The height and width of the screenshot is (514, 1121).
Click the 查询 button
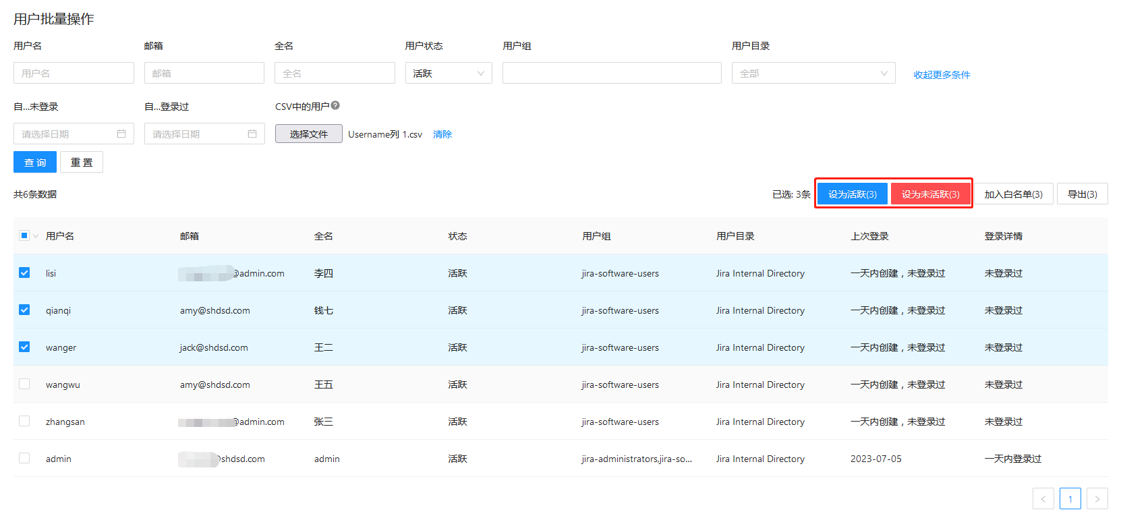tap(35, 162)
